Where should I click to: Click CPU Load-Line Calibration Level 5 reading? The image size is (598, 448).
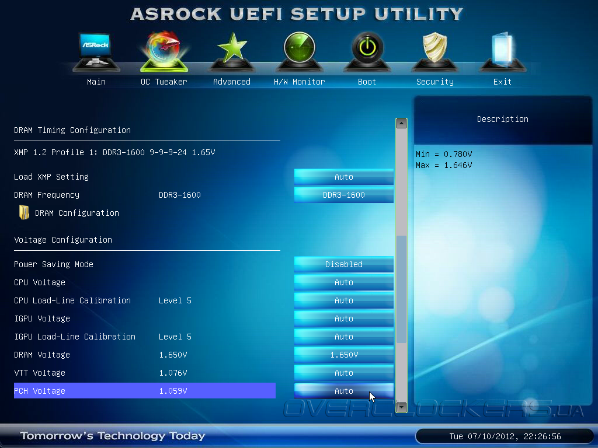coord(175,300)
